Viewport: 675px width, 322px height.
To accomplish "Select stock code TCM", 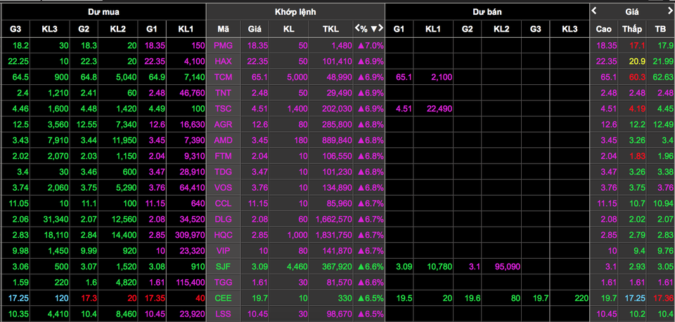I will click(x=224, y=77).
